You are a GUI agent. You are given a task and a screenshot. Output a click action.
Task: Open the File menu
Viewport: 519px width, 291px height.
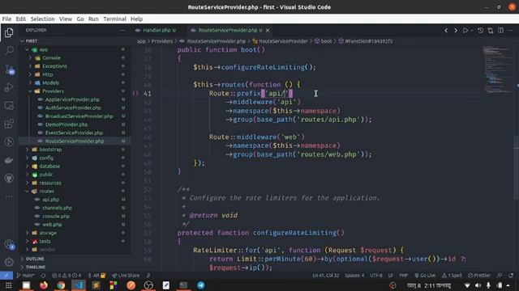6,19
